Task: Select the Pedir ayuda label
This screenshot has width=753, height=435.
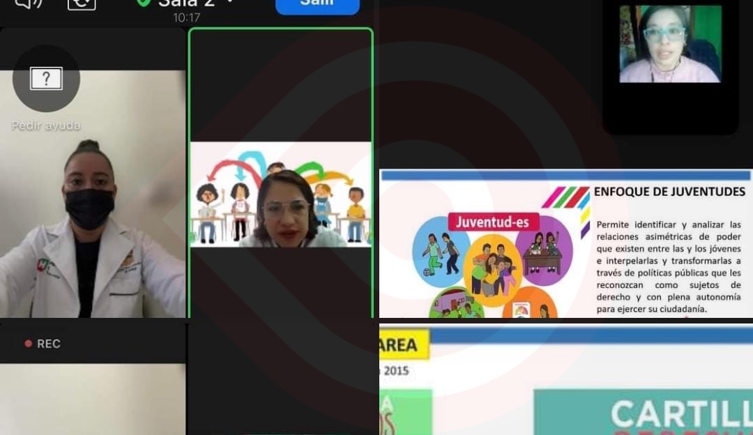Action: pyautogui.click(x=46, y=125)
